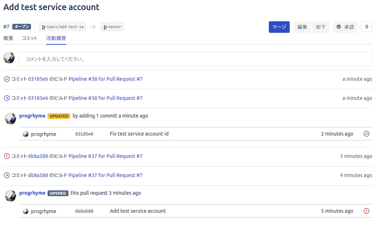Click progrhyme avatar in OPENED activity entry
This screenshot has width=378, height=225.
[10, 196]
